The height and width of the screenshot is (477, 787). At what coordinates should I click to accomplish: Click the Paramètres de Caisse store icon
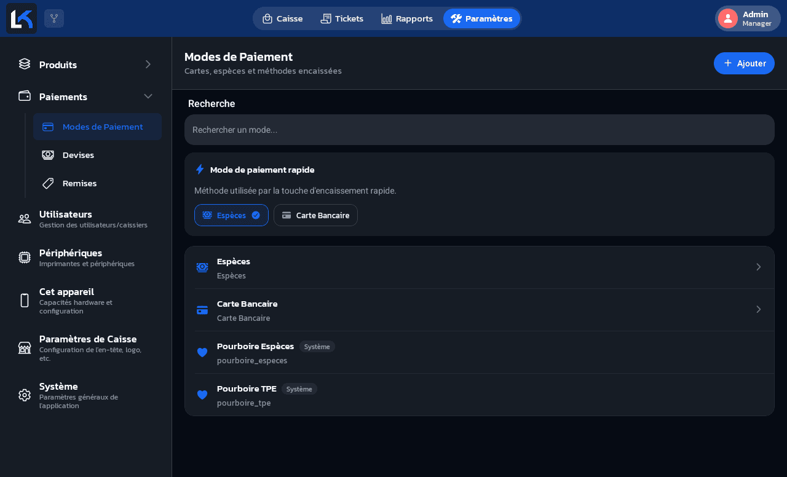(25, 348)
